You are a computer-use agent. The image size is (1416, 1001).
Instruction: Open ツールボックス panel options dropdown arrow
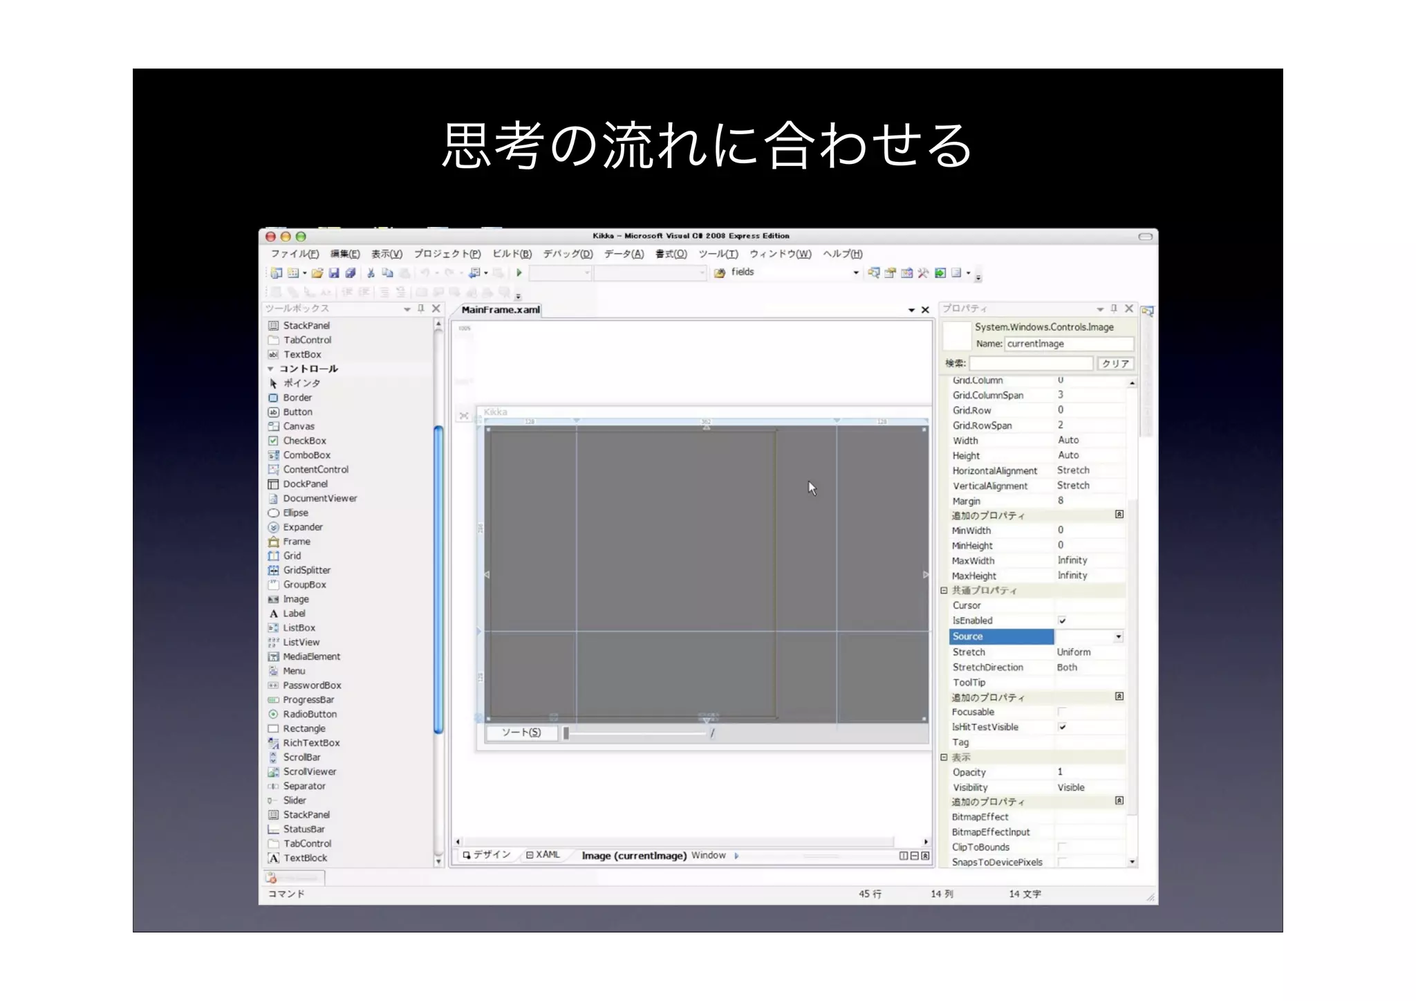coord(407,309)
